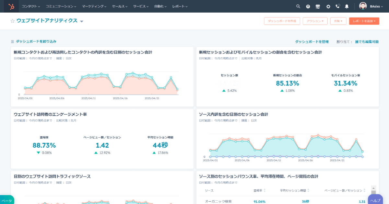Favorite the dashboard with the star icon
This screenshot has width=389, height=204.
(x=13, y=21)
